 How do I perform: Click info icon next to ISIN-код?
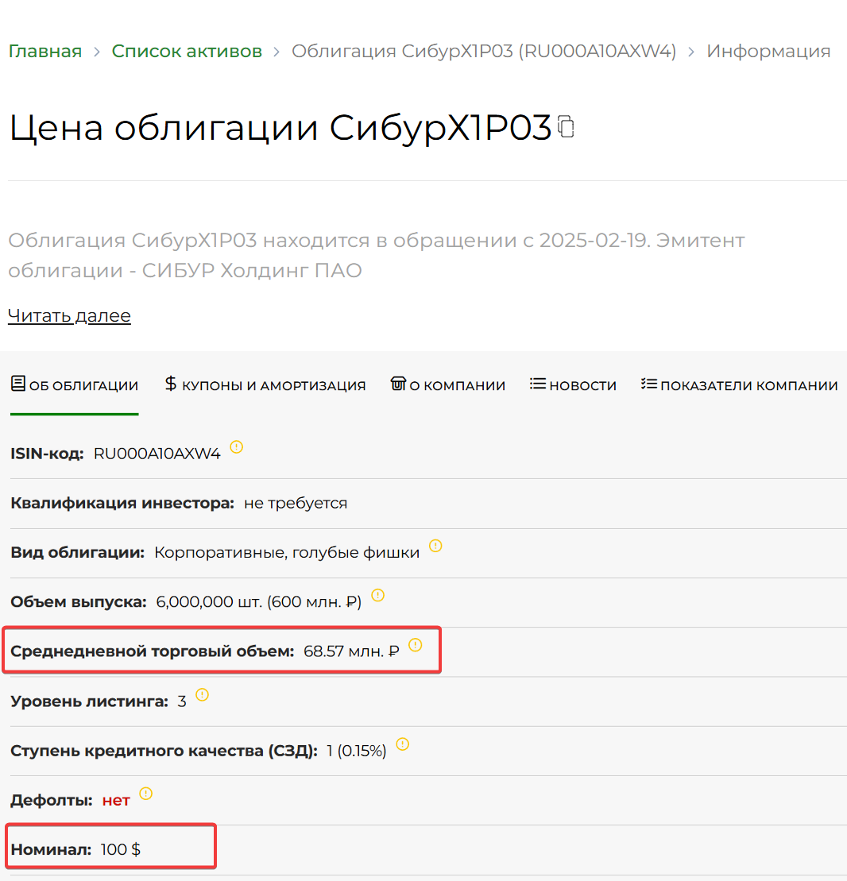click(x=237, y=447)
